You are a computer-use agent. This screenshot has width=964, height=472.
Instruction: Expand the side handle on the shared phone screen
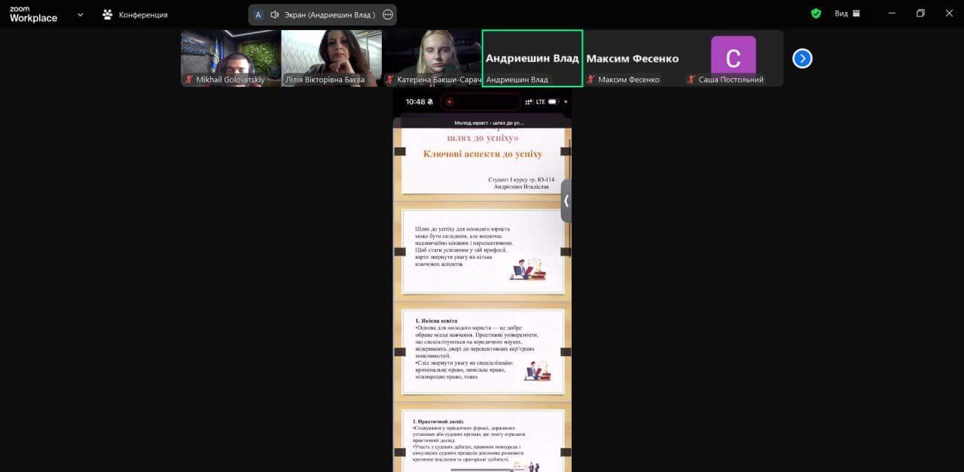pos(566,200)
